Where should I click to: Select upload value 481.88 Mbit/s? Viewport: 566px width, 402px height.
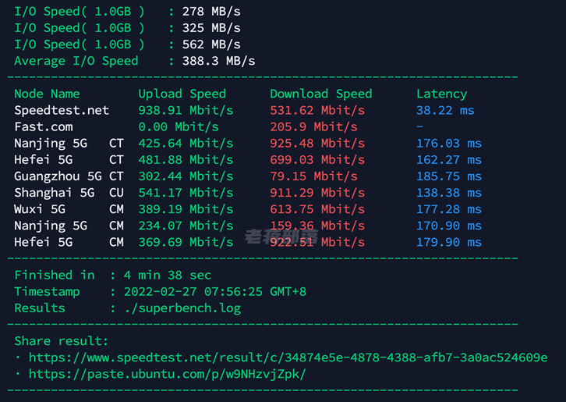(186, 160)
